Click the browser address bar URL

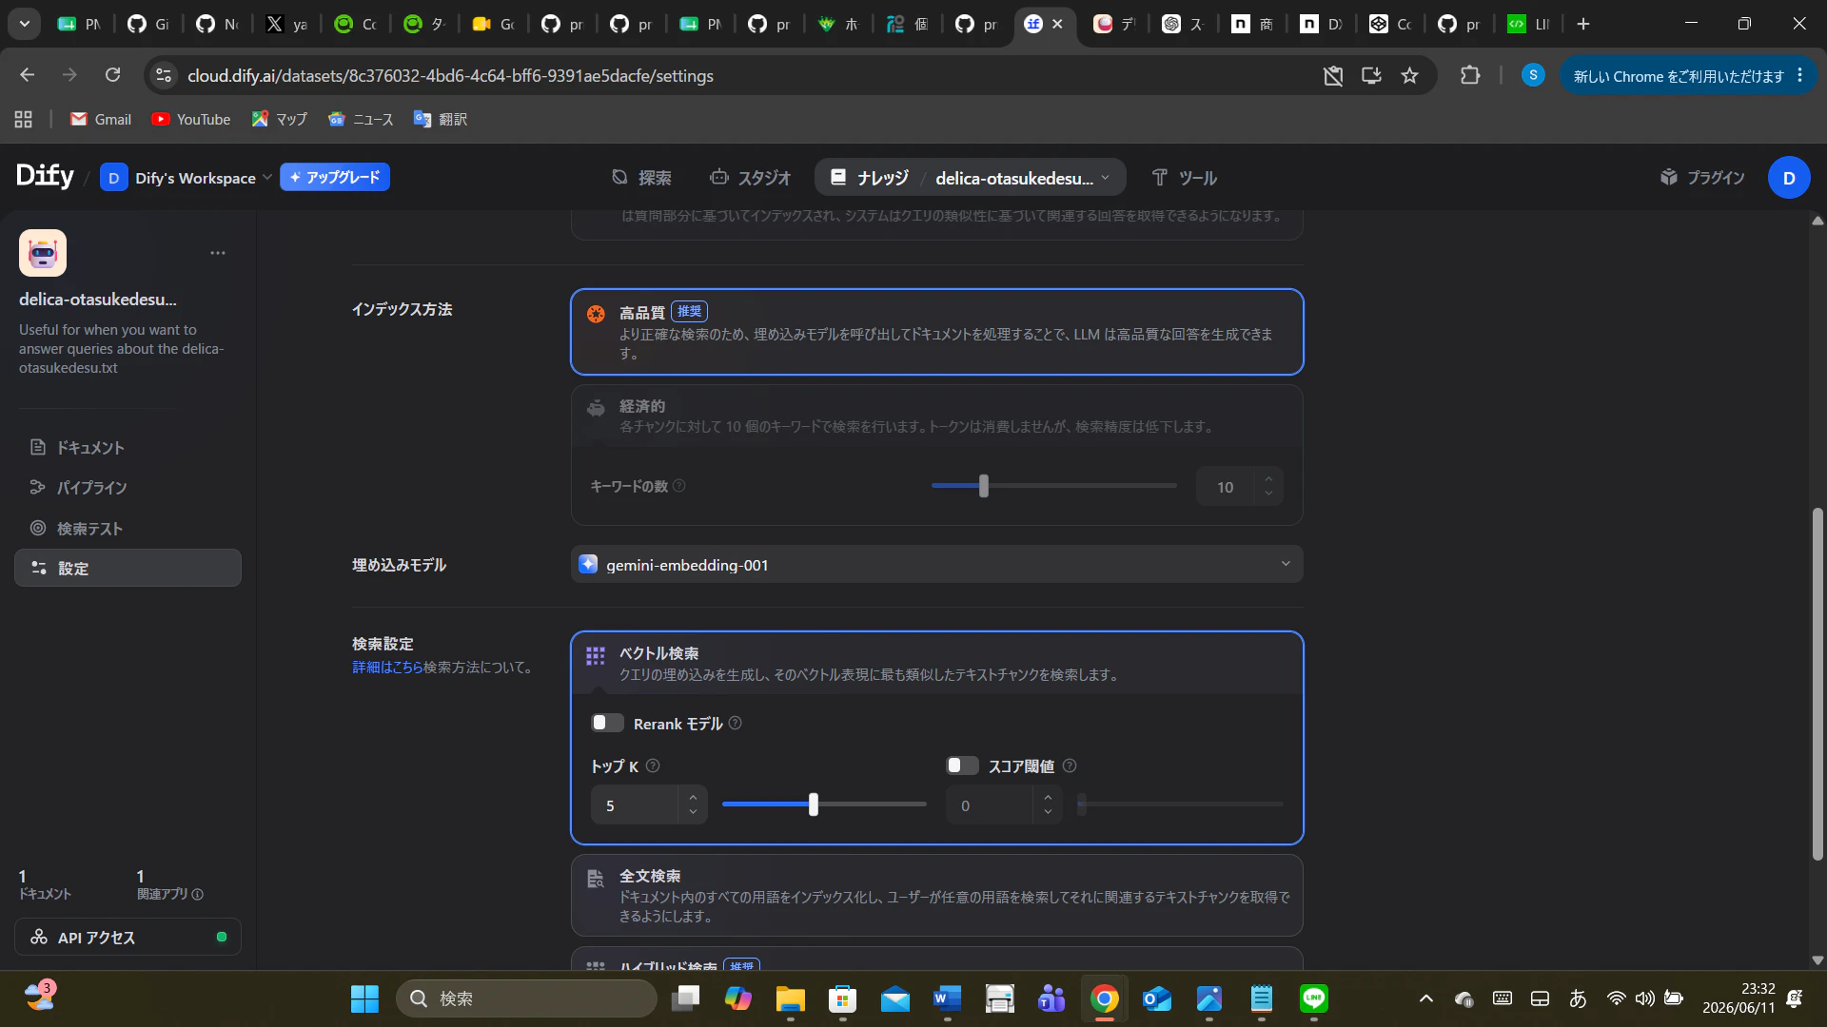[450, 76]
